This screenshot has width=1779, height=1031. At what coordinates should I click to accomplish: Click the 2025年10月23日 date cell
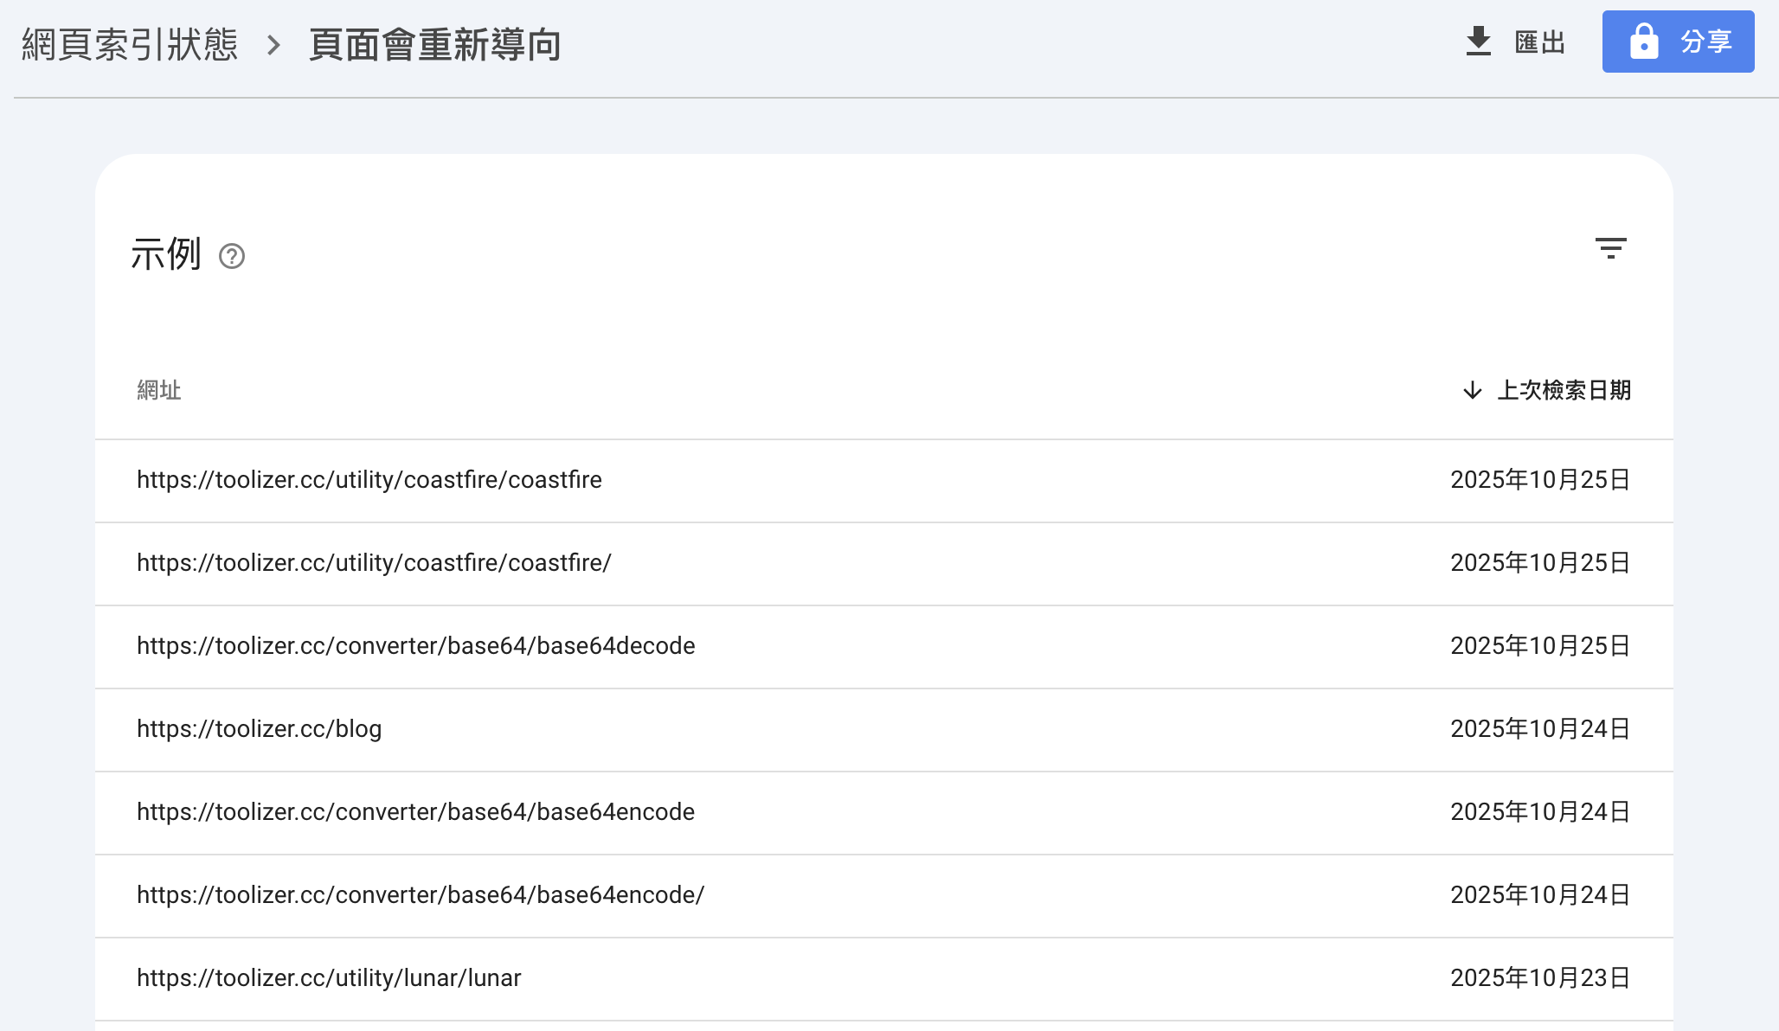1539,978
